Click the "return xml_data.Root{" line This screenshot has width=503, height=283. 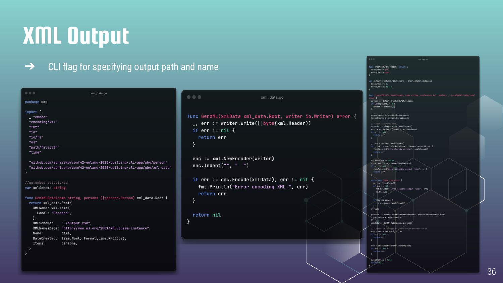click(50, 203)
